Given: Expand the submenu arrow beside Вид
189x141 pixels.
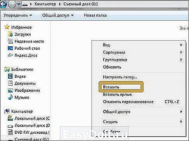Looking at the screenshot, I should point(181,45).
